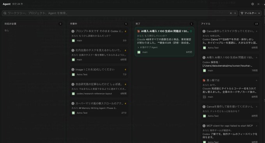Open the 真っ暗では card
The width and height of the screenshot is (265, 143).
[x=230, y=89]
